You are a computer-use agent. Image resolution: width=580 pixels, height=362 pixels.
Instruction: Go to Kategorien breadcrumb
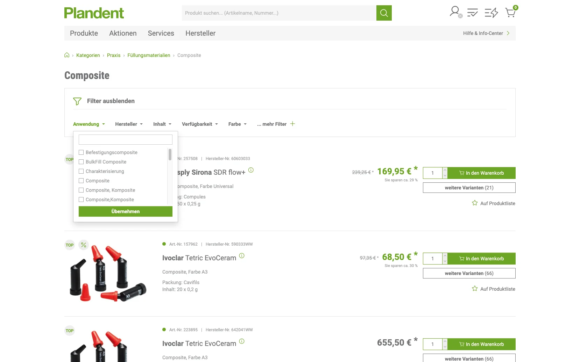point(88,55)
